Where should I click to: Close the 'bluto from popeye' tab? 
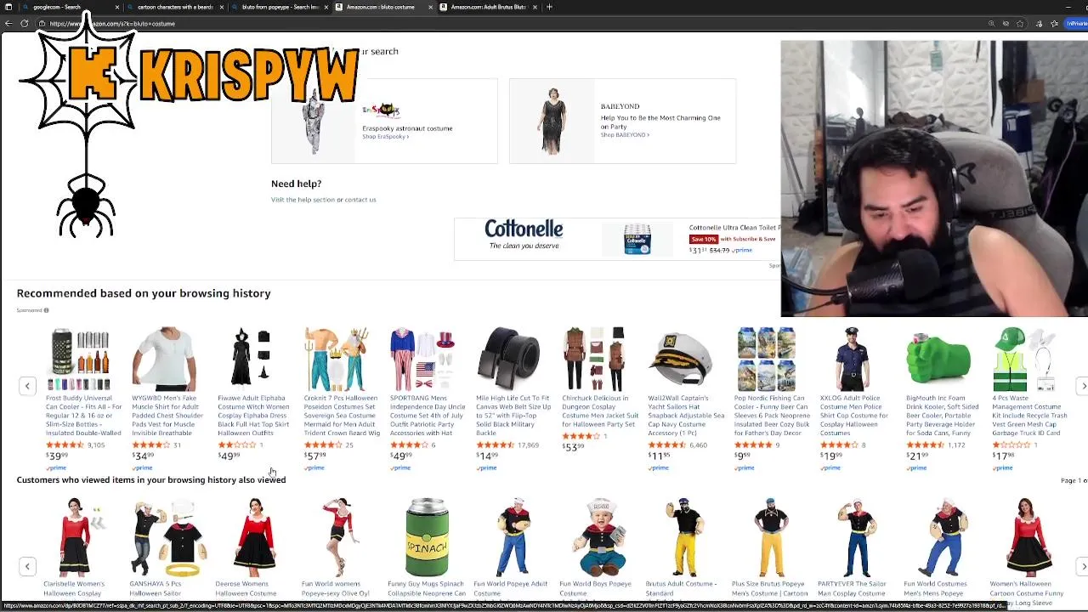326,7
